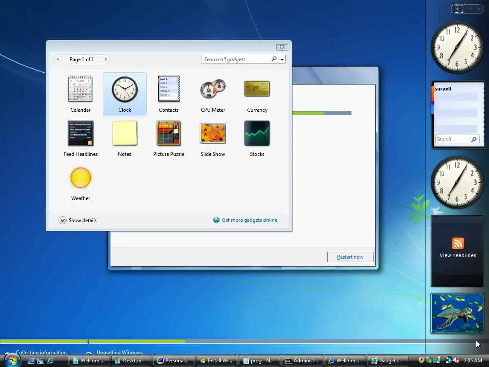Screen dimensions: 489x367
Task: Click the muted volume tray icon
Action: click(x=456, y=360)
